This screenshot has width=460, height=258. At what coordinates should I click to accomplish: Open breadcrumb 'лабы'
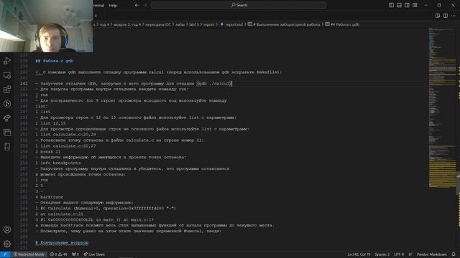click(180, 24)
